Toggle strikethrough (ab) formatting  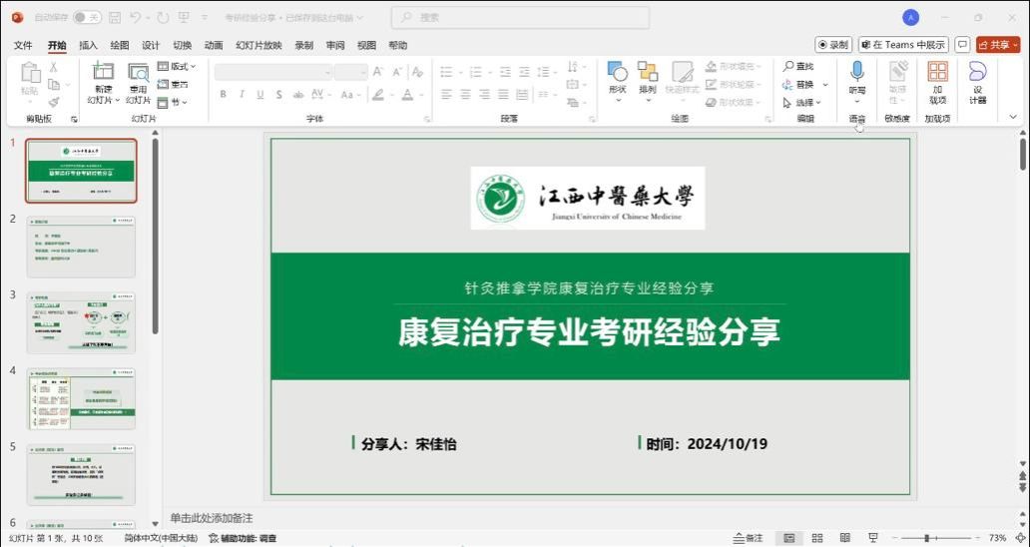coord(298,95)
